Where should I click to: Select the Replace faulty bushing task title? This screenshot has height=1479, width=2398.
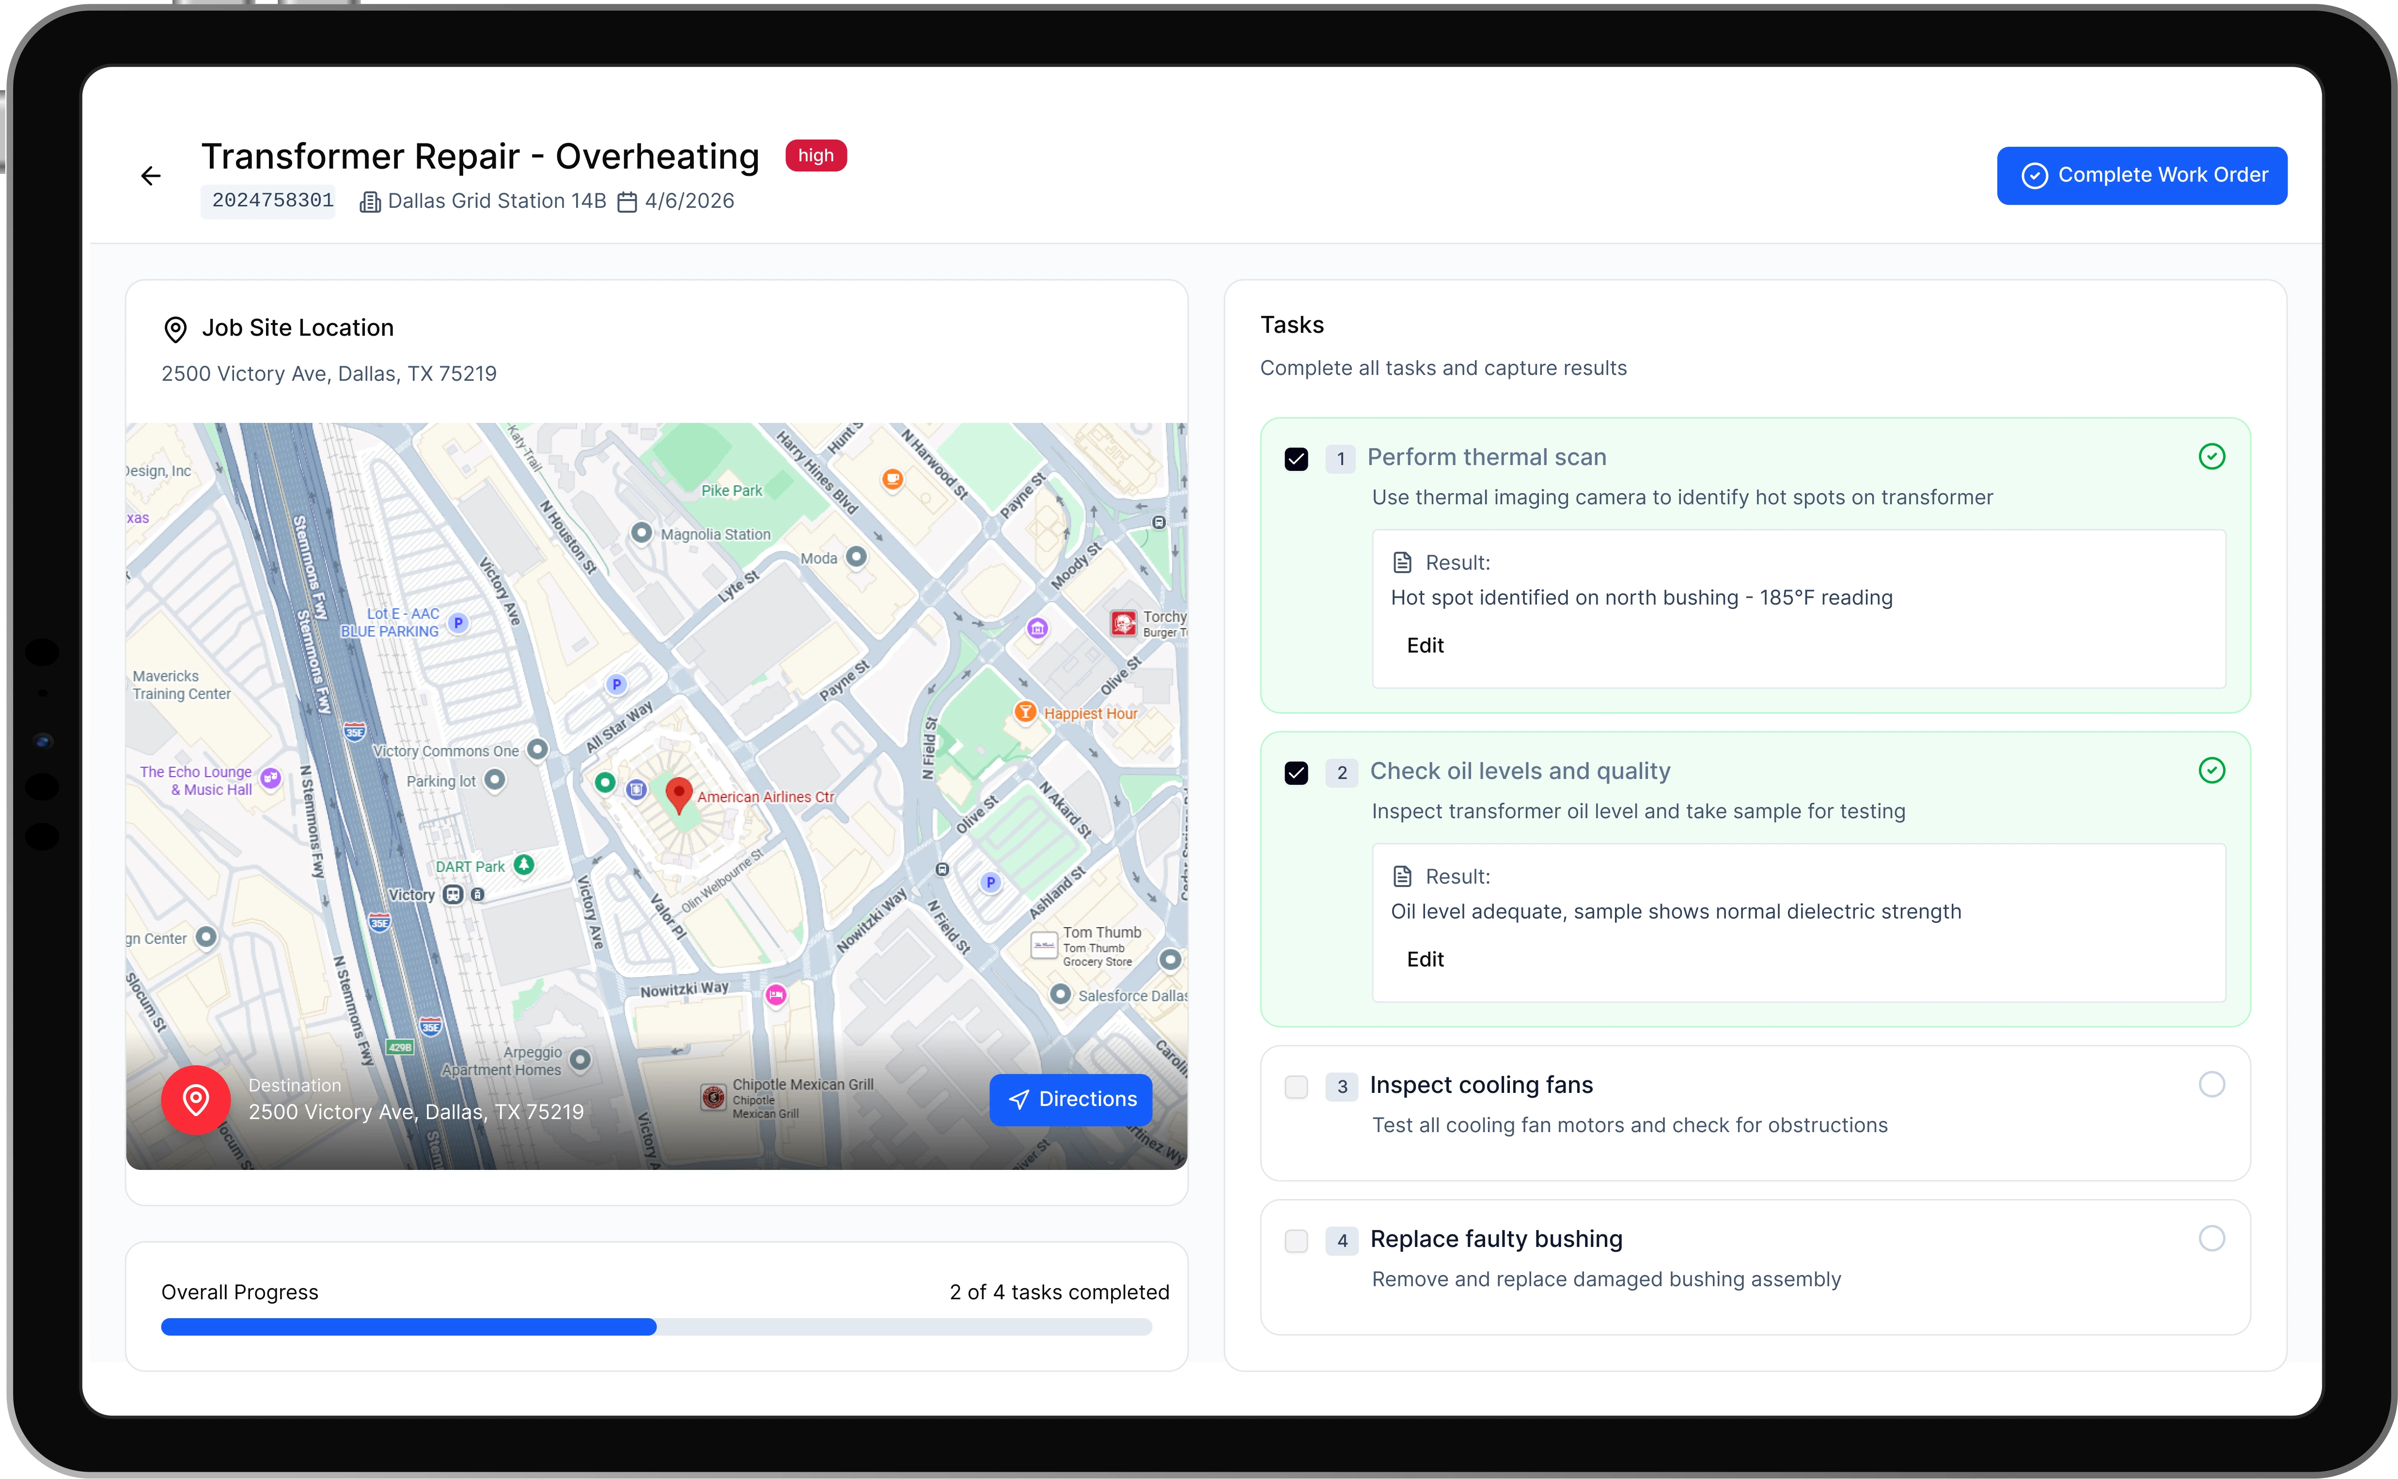[1496, 1239]
